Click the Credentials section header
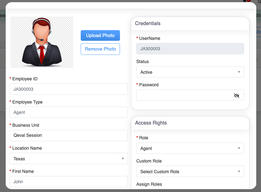 click(x=148, y=24)
